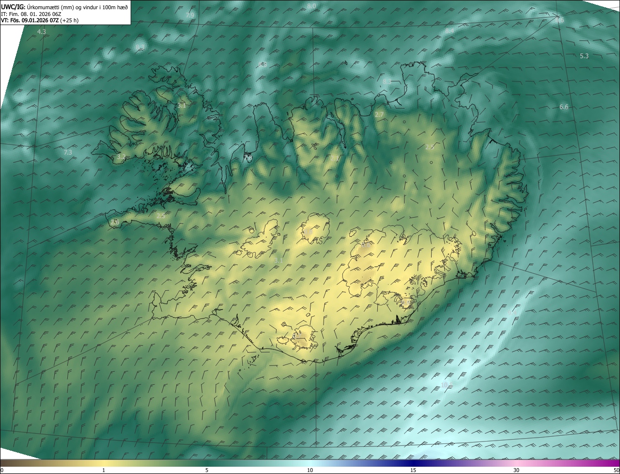
Task: Click the colorbar tick label "5"
Action: pyautogui.click(x=207, y=470)
